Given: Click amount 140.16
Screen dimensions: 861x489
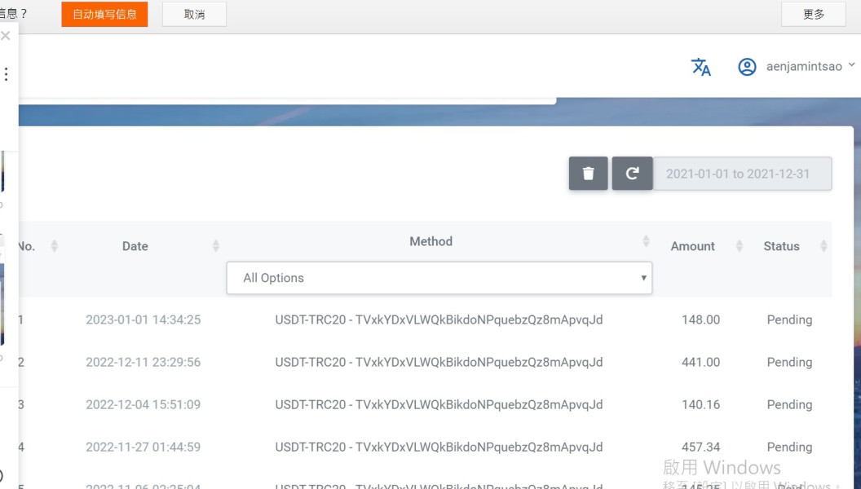Looking at the screenshot, I should (x=700, y=404).
